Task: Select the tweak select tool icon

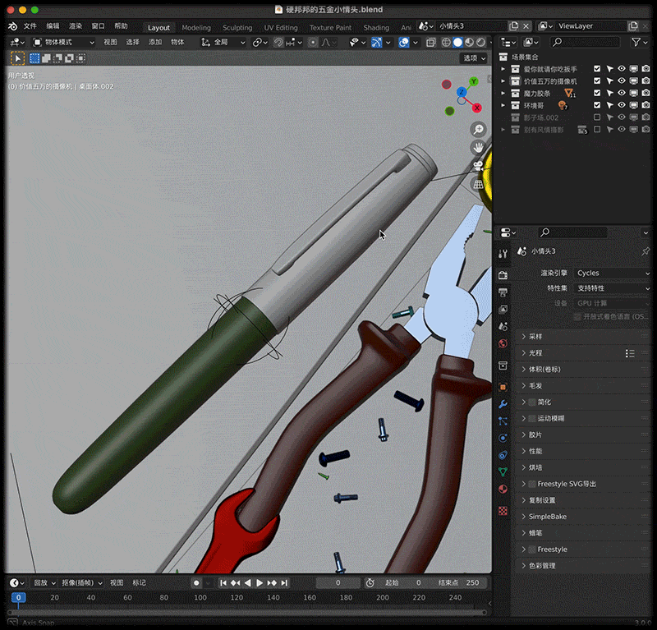Action: 17,58
